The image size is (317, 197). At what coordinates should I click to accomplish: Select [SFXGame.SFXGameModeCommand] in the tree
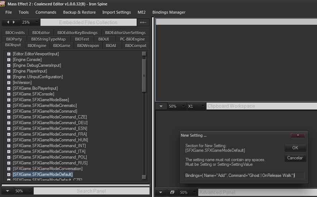point(45,111)
